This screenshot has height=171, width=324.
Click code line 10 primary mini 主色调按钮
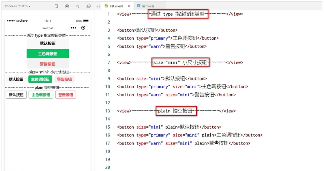click(182, 87)
